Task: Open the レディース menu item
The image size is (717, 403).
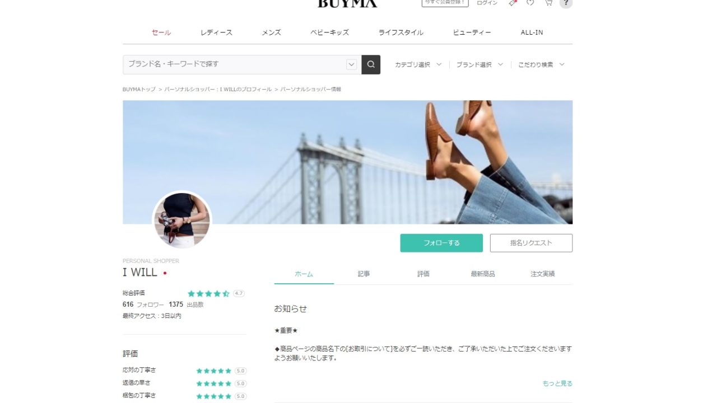Action: point(216,32)
